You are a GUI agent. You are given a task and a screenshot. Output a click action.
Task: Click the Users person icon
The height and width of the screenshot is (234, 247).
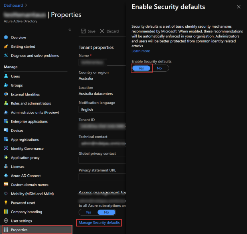click(x=6, y=76)
